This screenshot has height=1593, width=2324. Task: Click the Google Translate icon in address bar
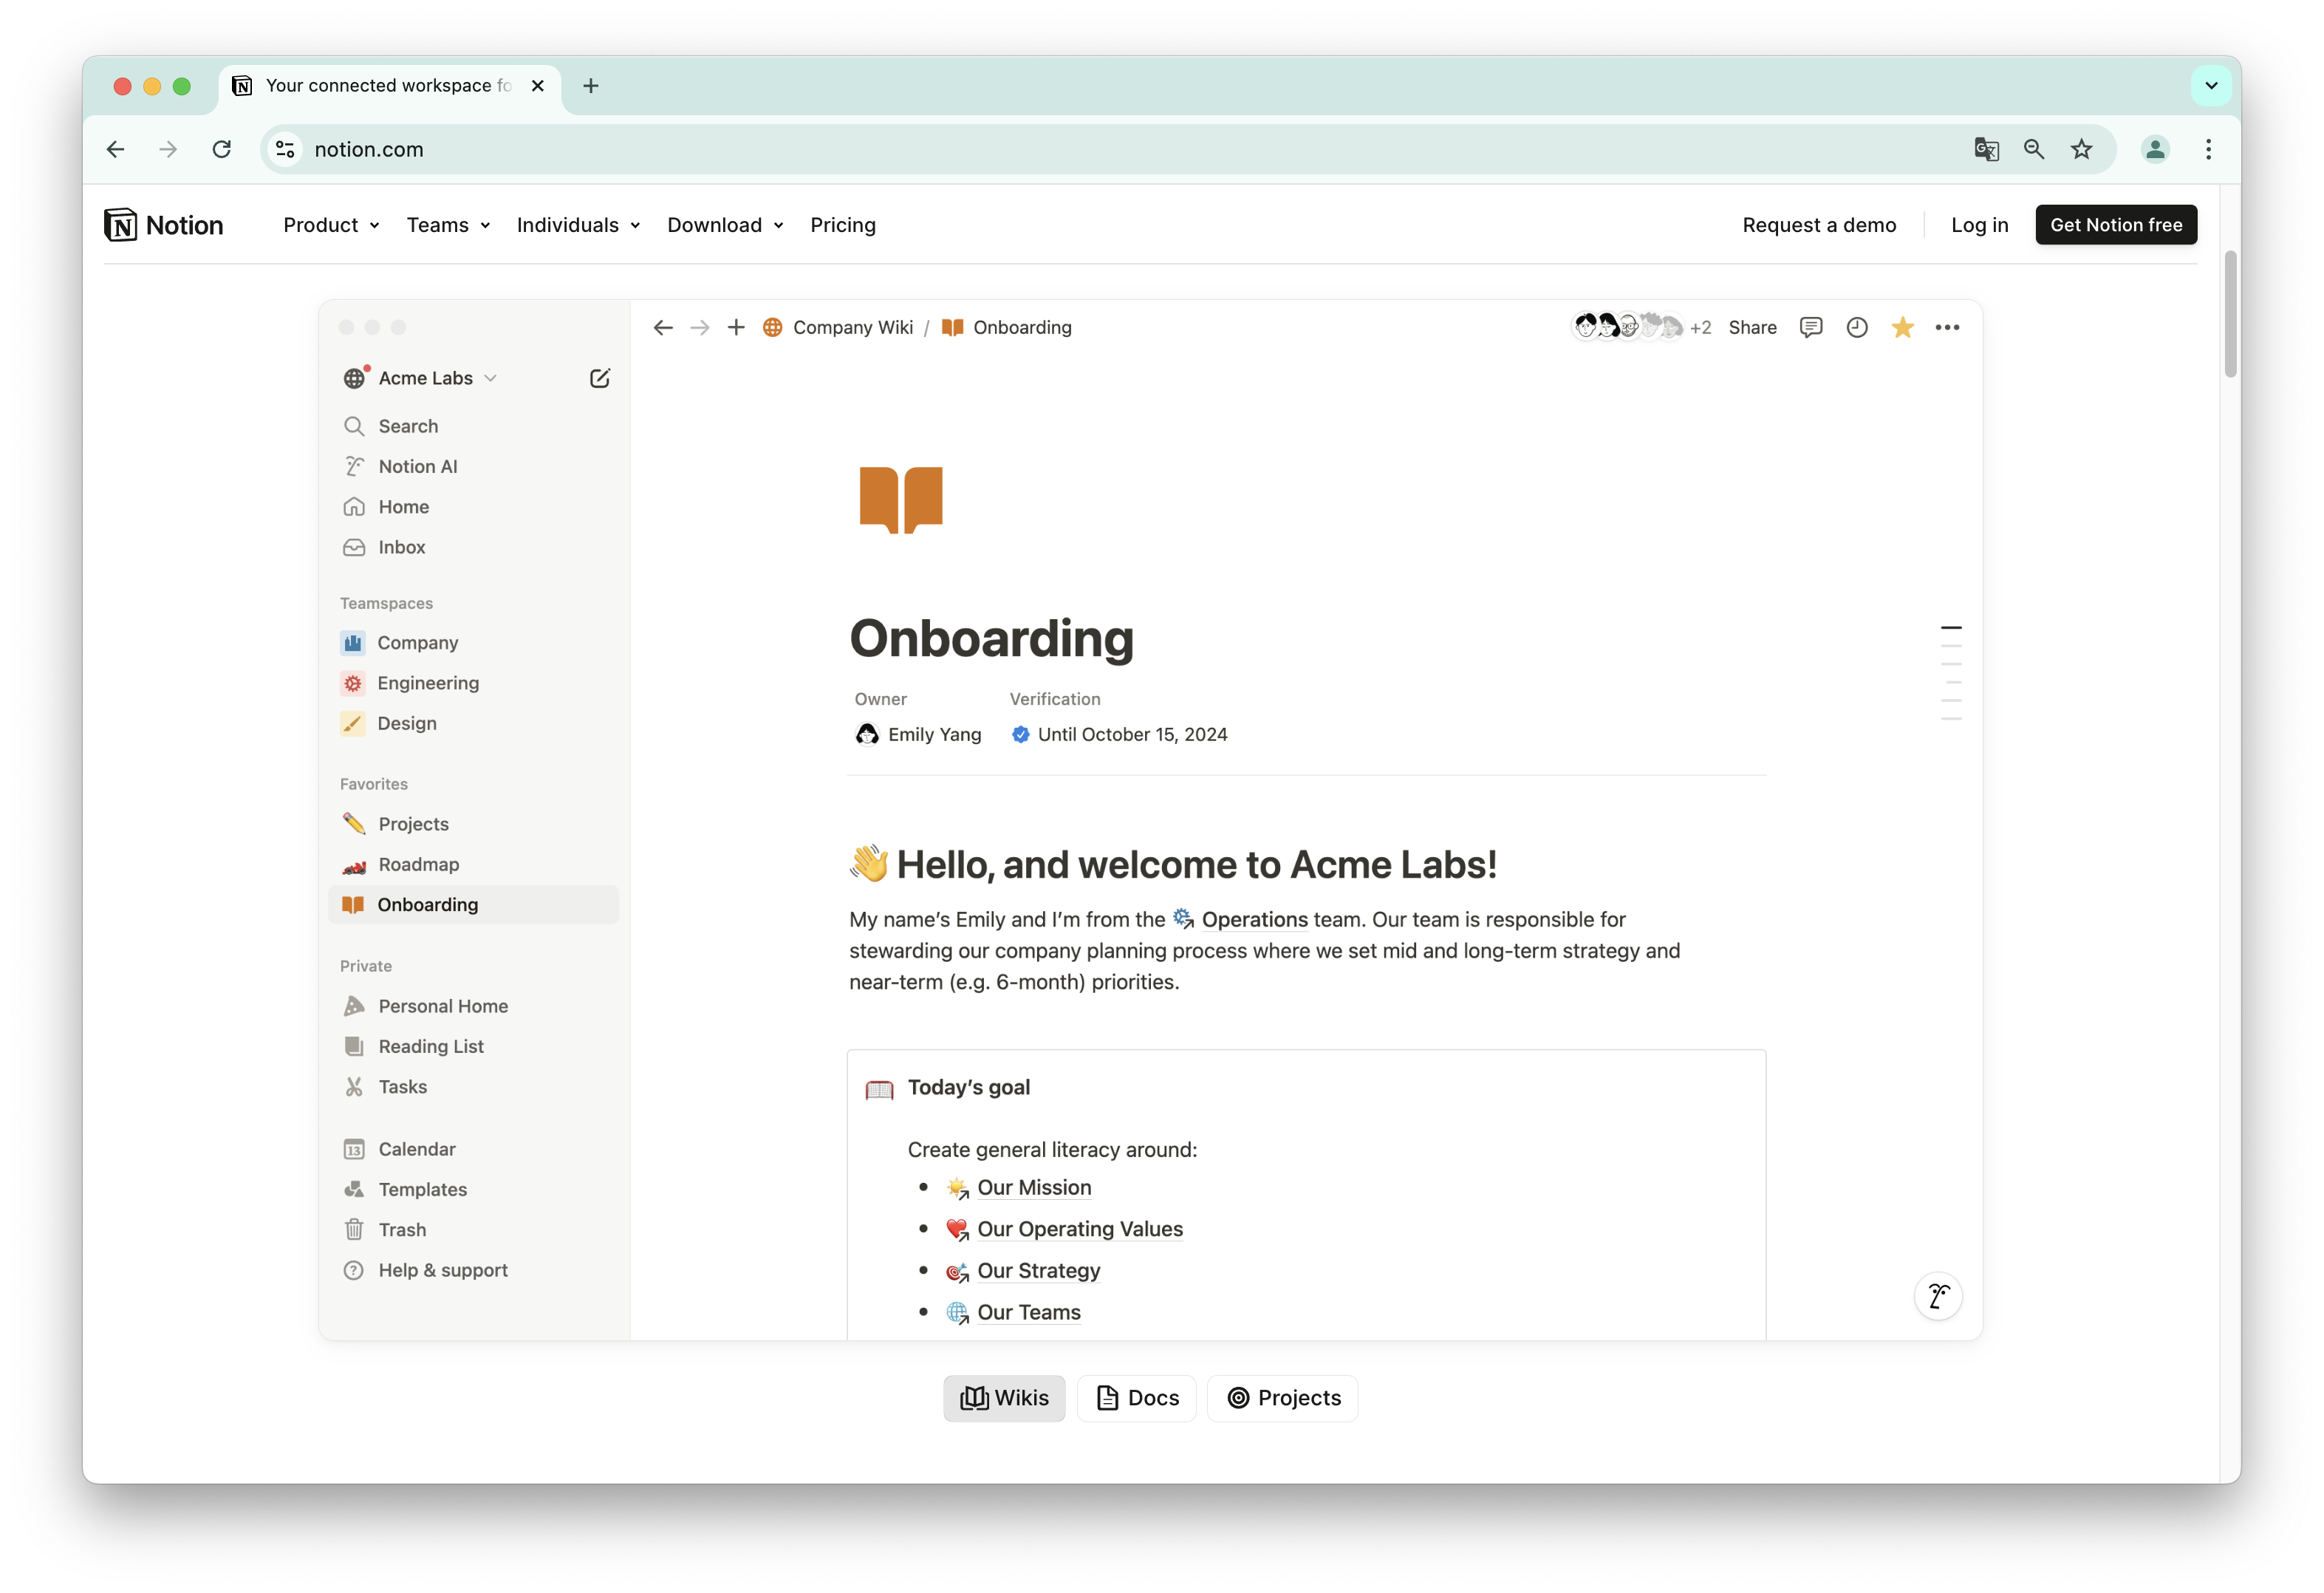[1986, 149]
